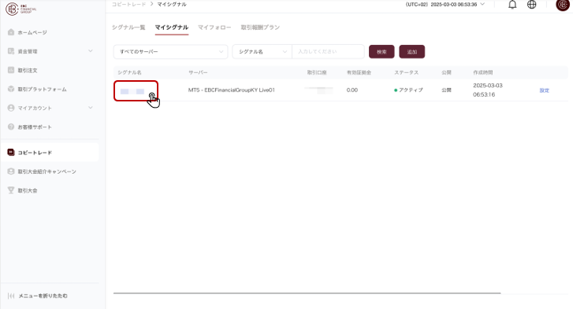Screen dimensions: 573x309
Task: Open the notification bell icon
Action: (x=512, y=5)
